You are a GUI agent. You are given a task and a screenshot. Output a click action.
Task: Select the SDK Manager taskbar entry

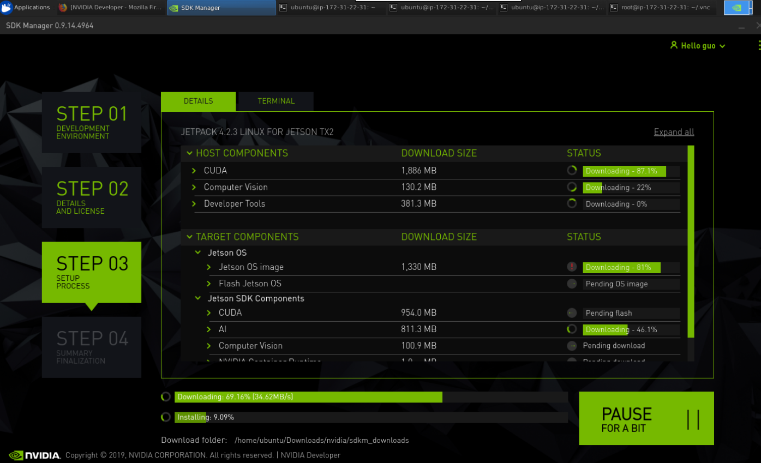221,8
